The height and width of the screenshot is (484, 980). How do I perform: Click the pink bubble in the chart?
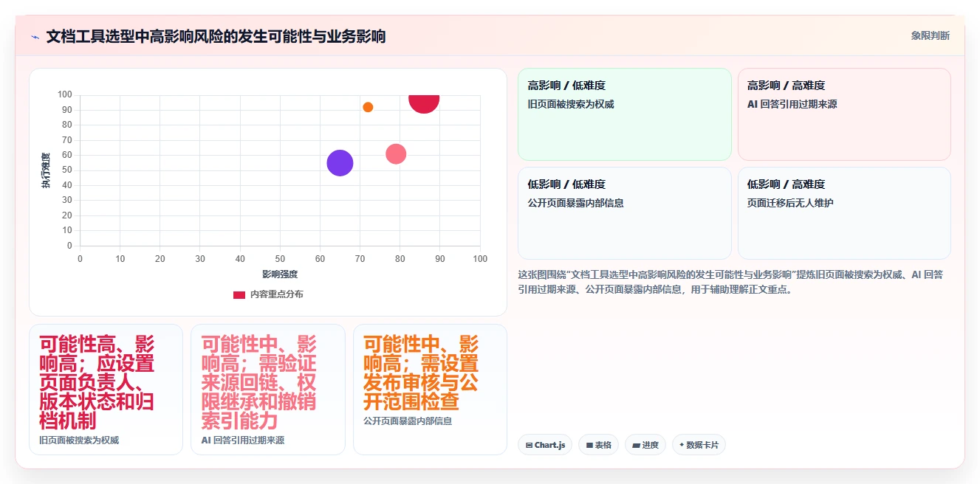pyautogui.click(x=396, y=154)
